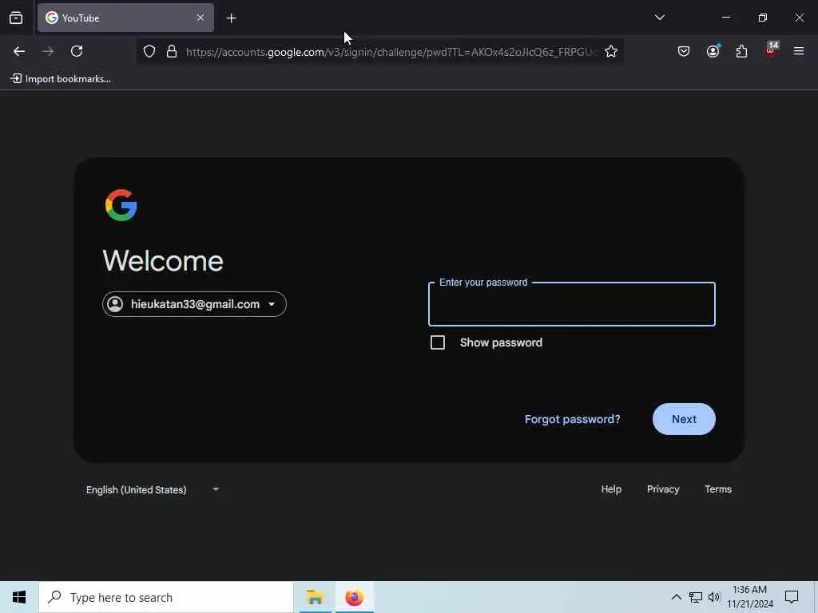Open Firefox account profile icon
The width and height of the screenshot is (818, 613).
713,51
